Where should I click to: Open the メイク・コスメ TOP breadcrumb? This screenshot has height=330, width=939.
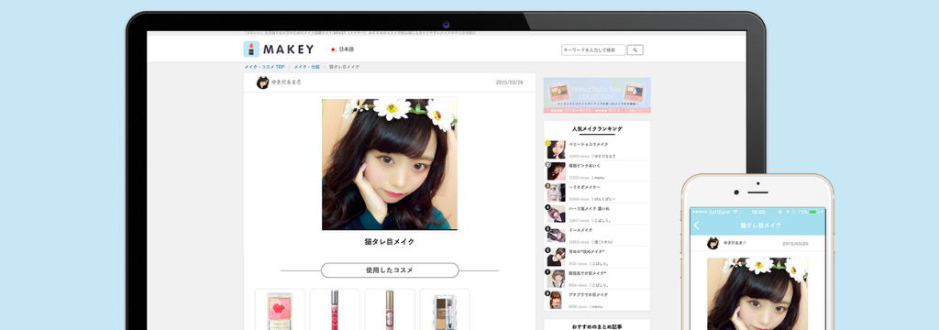[264, 67]
